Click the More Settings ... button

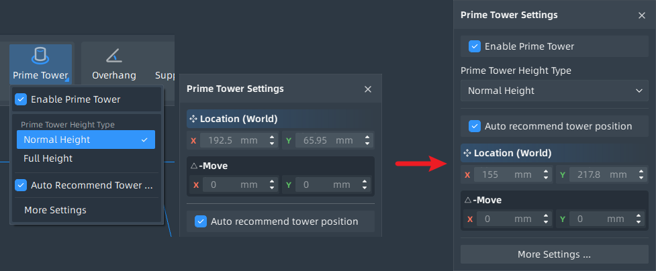point(555,255)
